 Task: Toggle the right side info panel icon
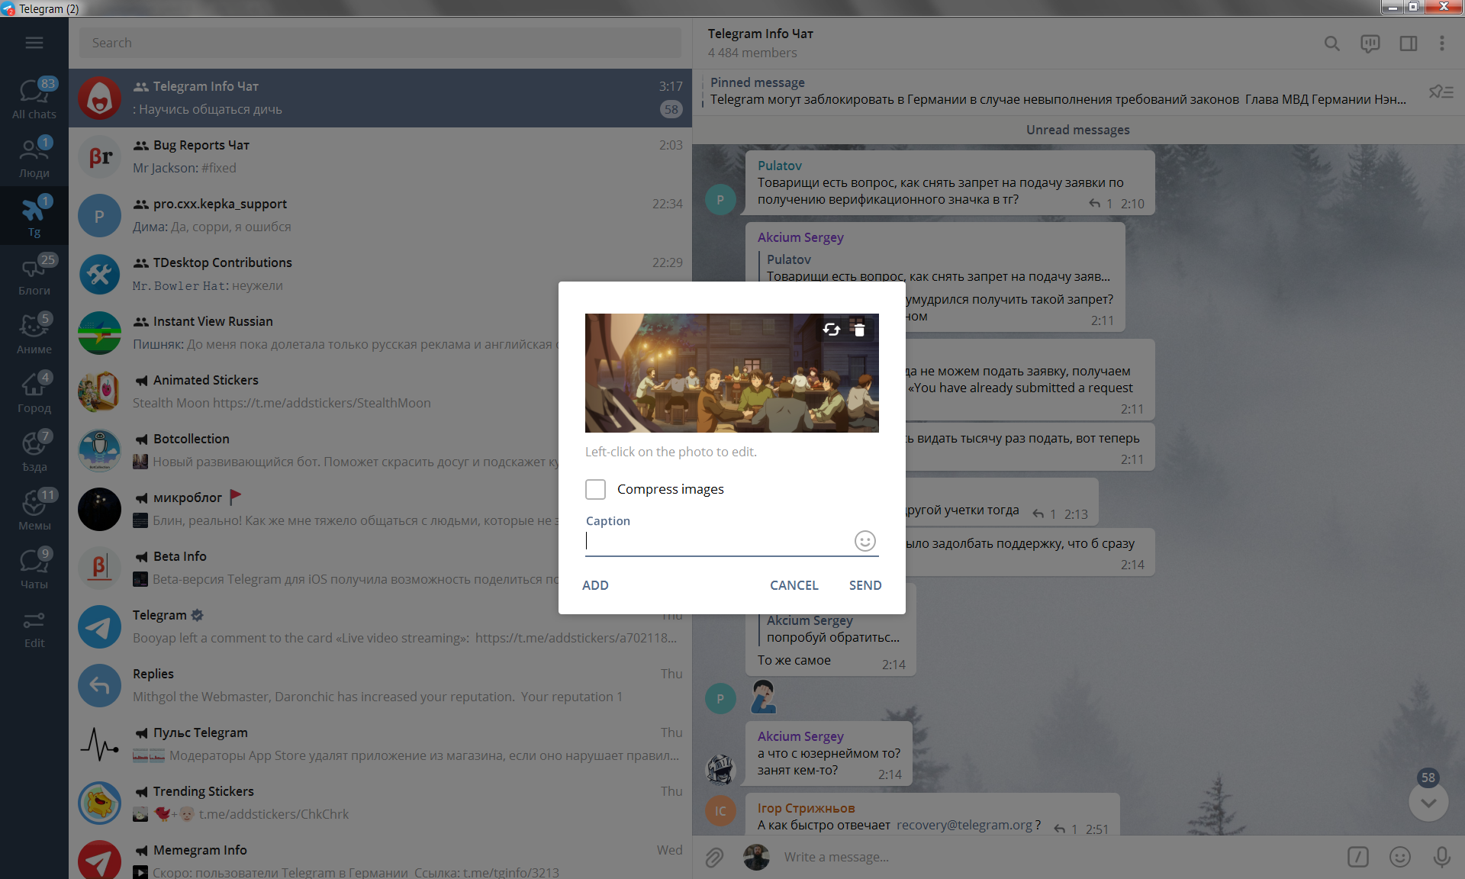pyautogui.click(x=1408, y=43)
